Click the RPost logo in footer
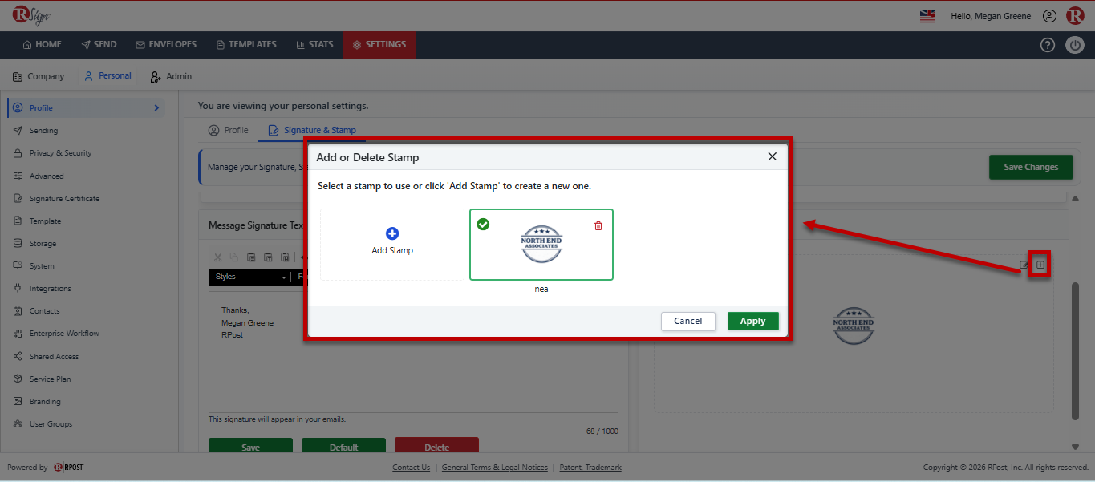 pyautogui.click(x=68, y=467)
